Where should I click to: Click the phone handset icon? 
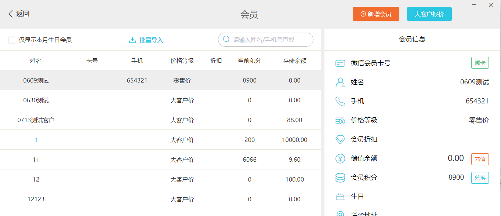(x=340, y=102)
